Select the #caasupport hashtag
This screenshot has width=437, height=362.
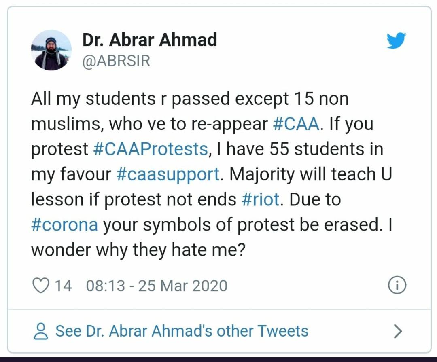(x=168, y=174)
